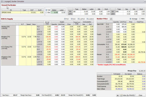Viewport: 146px width, 97px height.
Task: Select the Eco speed radio button
Action: [x=47, y=12]
